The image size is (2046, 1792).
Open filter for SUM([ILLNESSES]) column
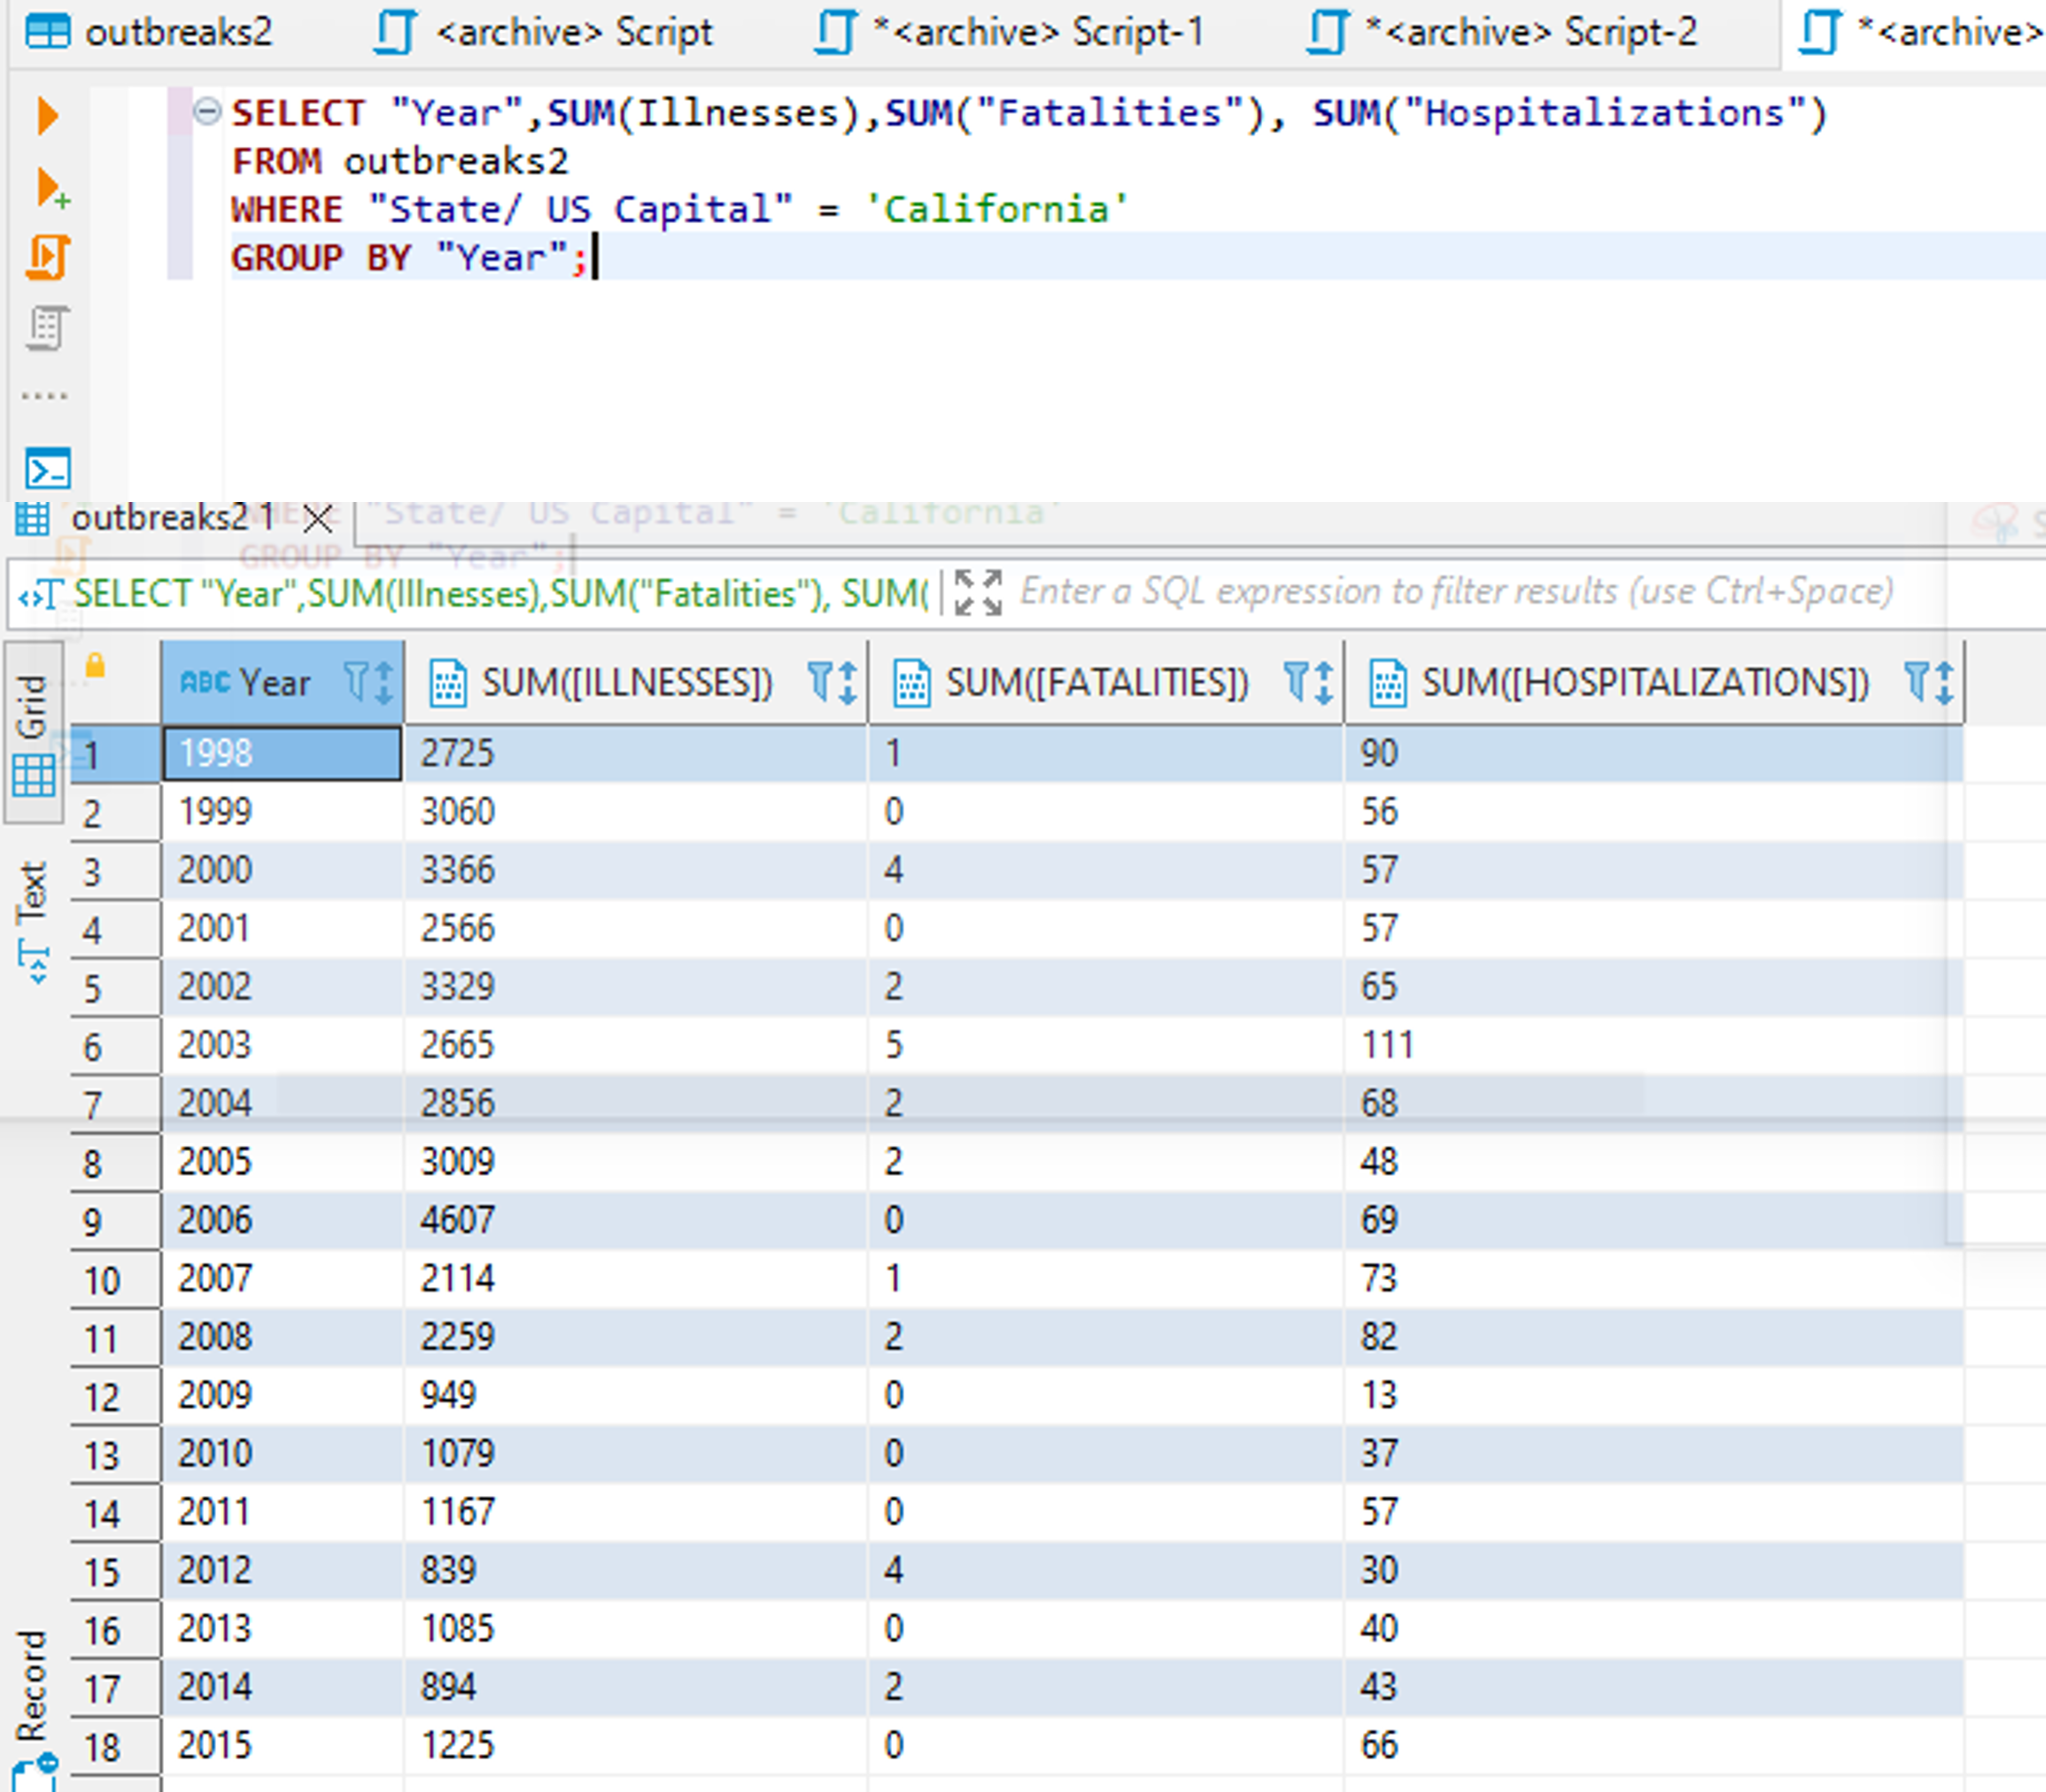pyautogui.click(x=819, y=681)
